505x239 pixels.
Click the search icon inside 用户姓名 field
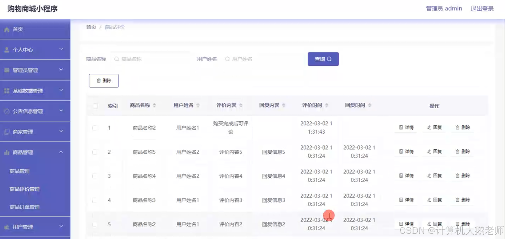(x=228, y=59)
